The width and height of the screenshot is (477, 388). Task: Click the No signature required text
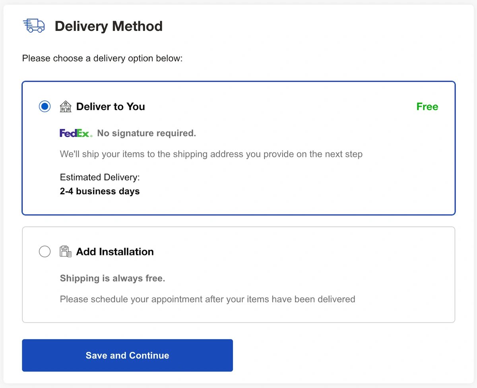tap(147, 133)
